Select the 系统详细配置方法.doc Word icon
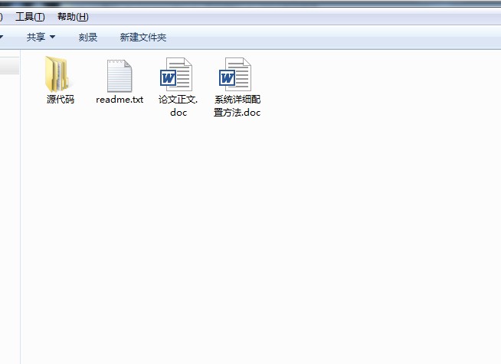Screen dimensions: 501x364 (x=235, y=74)
